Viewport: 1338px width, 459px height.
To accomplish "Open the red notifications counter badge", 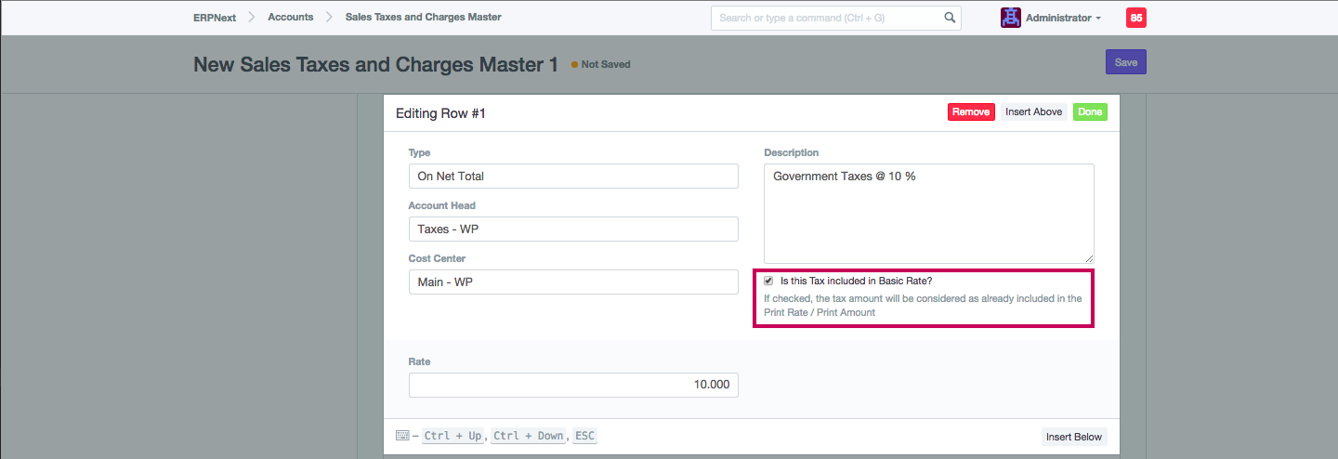I will pos(1135,18).
